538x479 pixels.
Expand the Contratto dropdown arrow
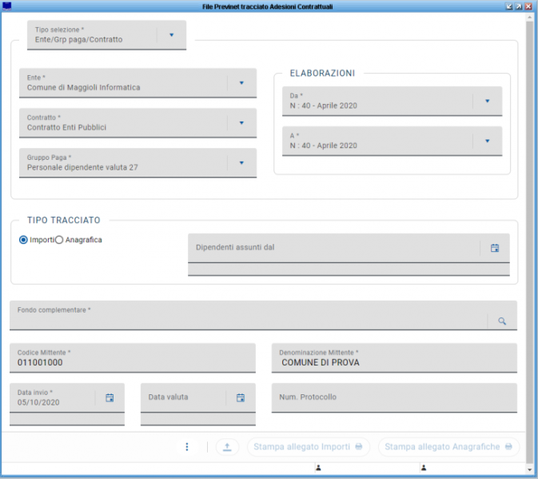[241, 123]
